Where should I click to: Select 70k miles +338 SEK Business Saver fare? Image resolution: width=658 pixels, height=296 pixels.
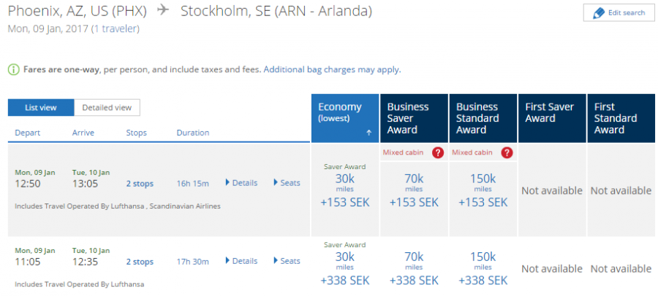tap(414, 267)
